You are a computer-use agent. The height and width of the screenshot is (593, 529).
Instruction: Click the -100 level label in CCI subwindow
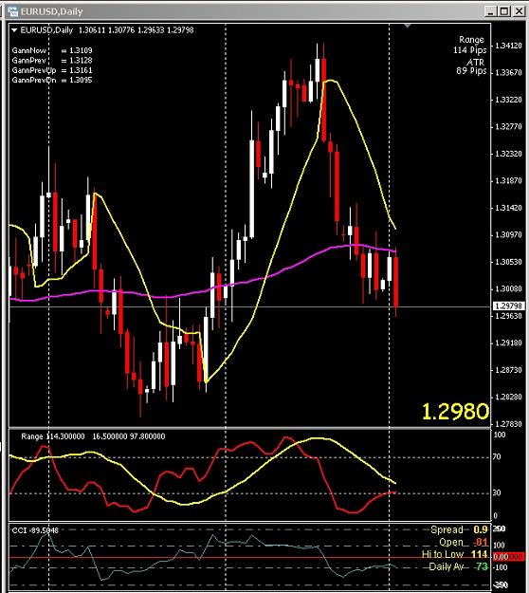[502, 567]
